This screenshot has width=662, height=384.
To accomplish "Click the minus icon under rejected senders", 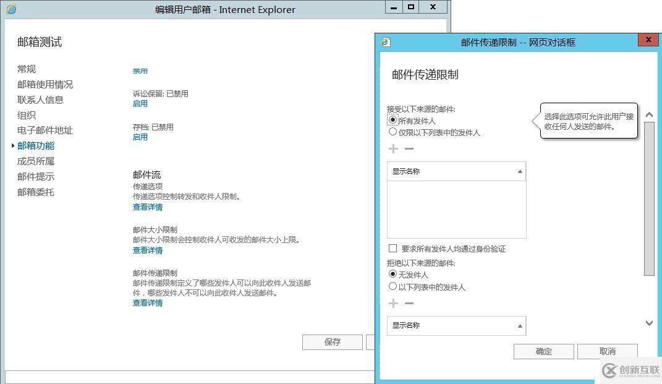I will [x=409, y=304].
